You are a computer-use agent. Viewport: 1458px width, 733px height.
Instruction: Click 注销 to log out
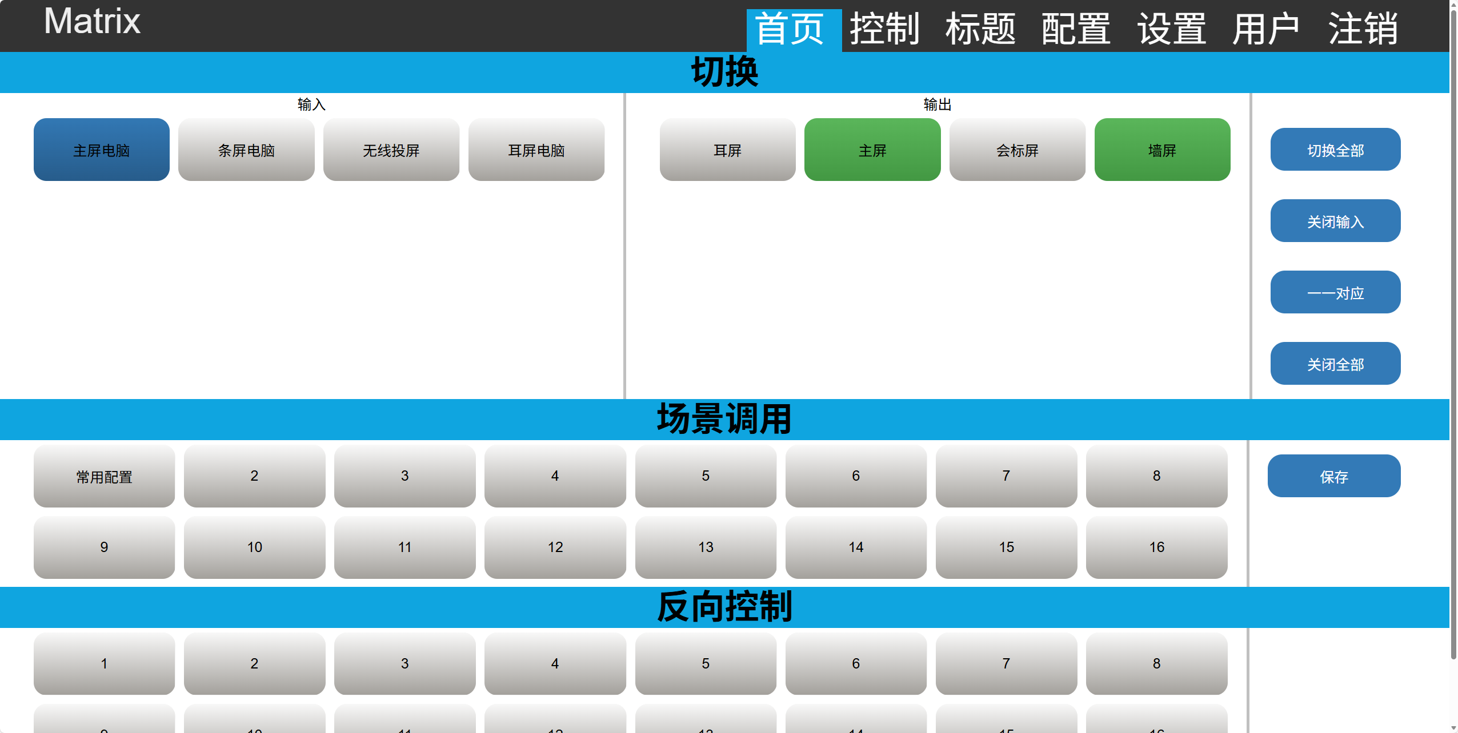[1363, 29]
